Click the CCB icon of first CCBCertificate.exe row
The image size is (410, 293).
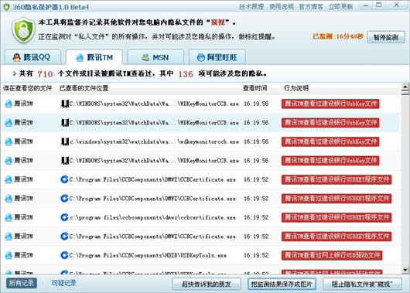64,179
